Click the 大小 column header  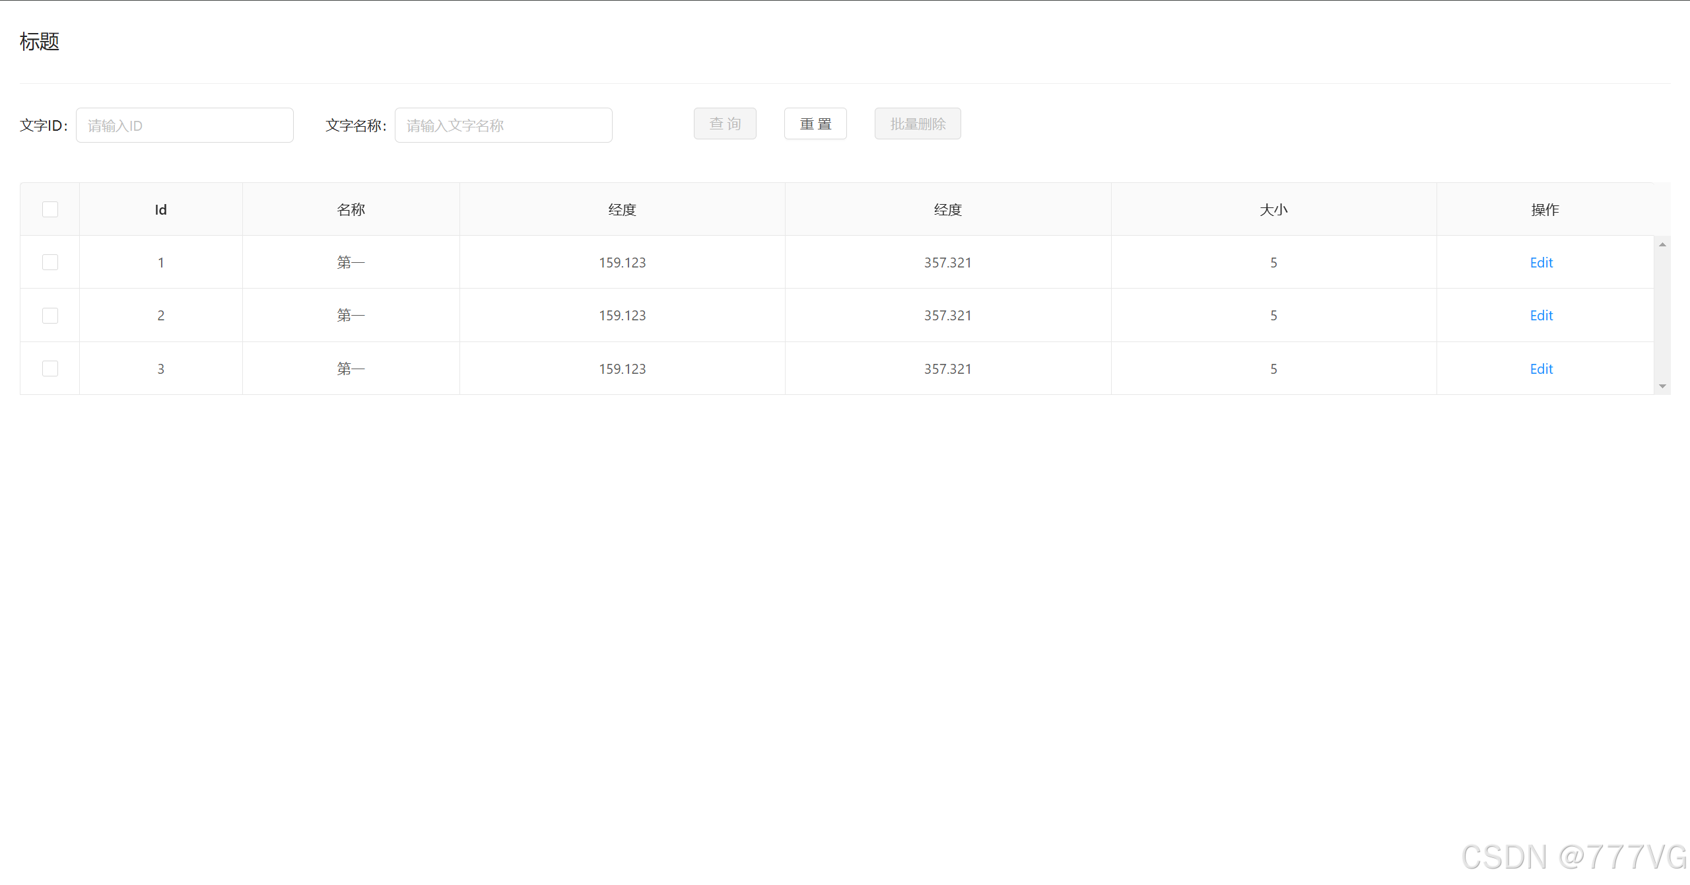[1273, 209]
